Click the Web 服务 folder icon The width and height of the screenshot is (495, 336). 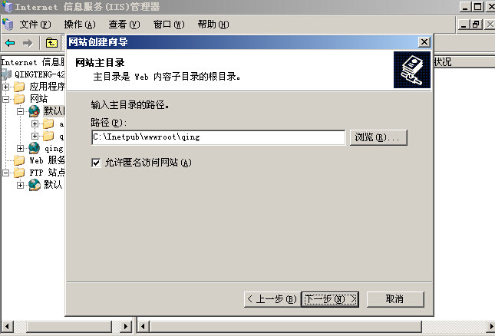pos(19,160)
